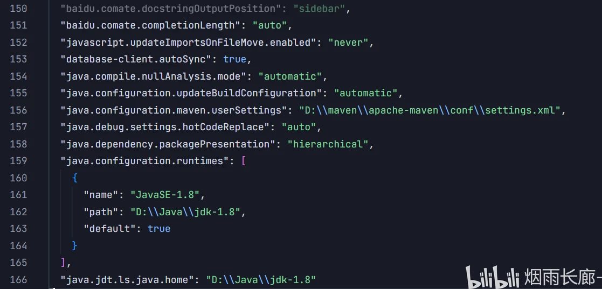The image size is (602, 289).
Task: Click the closing curly brace on line 164
Action: [x=74, y=245]
